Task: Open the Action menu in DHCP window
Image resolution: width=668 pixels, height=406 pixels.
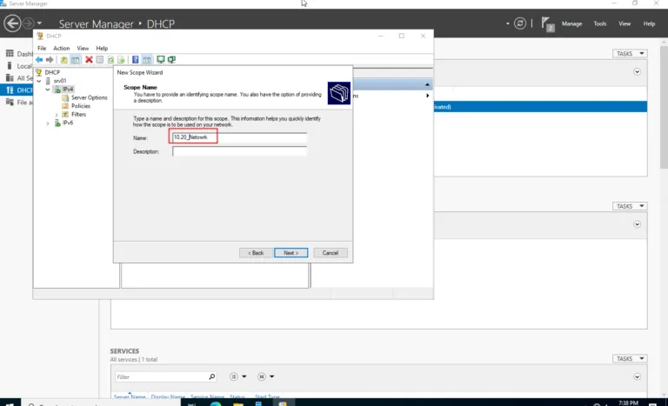Action: point(62,48)
